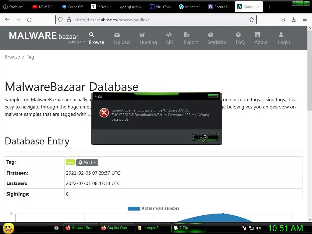Click the Tag breadcrumb item
312x234 pixels.
click(30, 57)
